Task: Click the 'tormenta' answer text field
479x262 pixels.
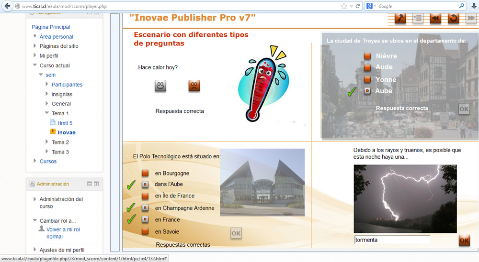Action: click(392, 240)
